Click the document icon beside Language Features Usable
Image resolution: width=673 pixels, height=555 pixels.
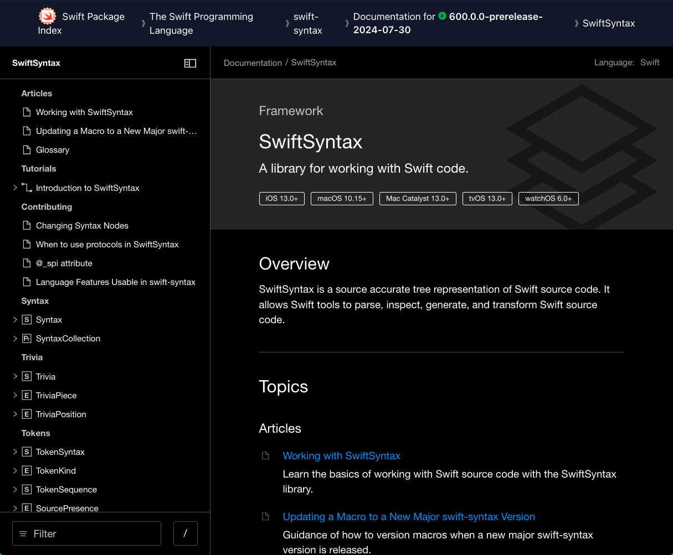26,282
